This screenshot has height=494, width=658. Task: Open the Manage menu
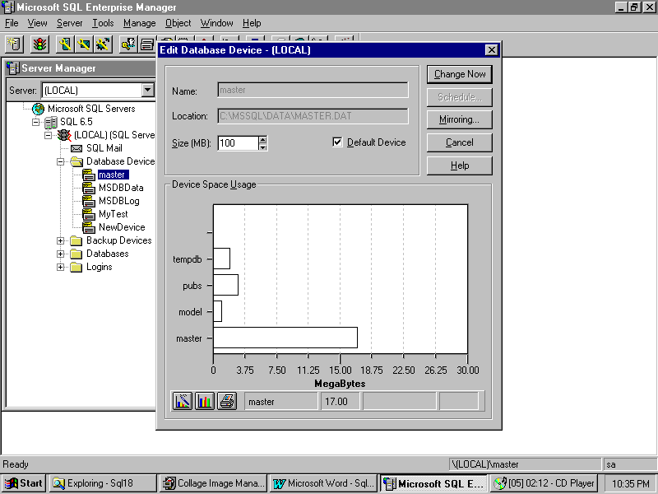click(139, 23)
